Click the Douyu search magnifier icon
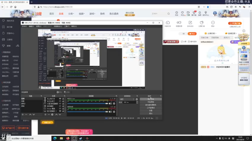 (x=169, y=13)
